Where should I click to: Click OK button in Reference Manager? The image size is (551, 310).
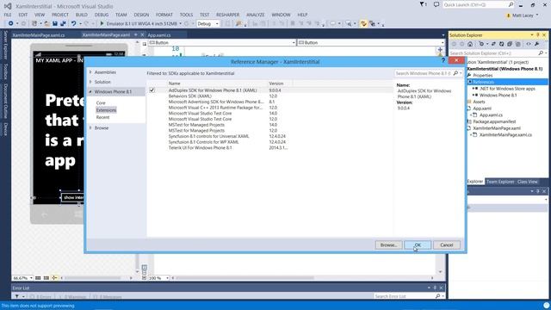pyautogui.click(x=418, y=245)
